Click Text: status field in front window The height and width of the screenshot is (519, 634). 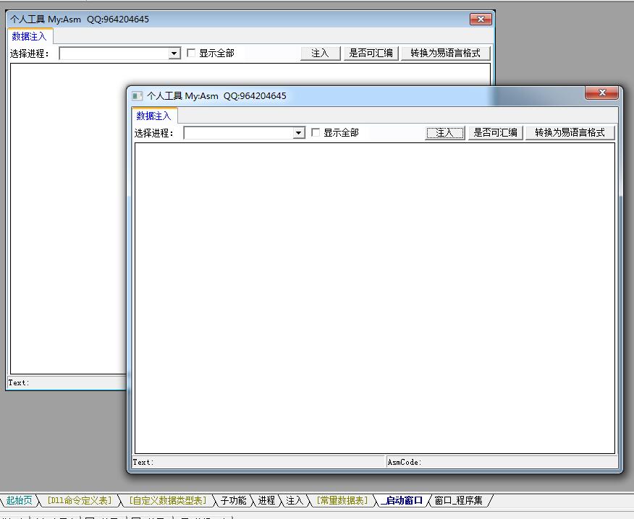coord(259,462)
